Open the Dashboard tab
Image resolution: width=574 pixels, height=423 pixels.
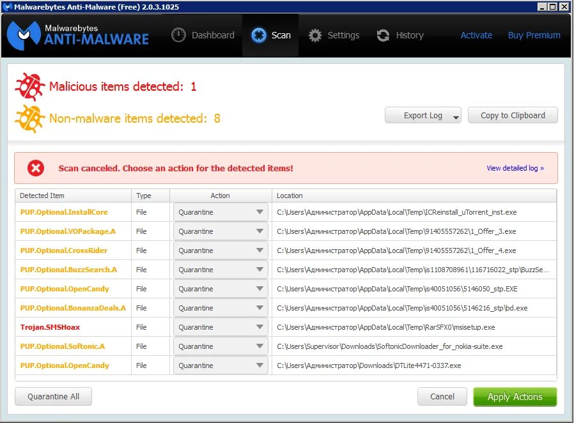pyautogui.click(x=203, y=35)
